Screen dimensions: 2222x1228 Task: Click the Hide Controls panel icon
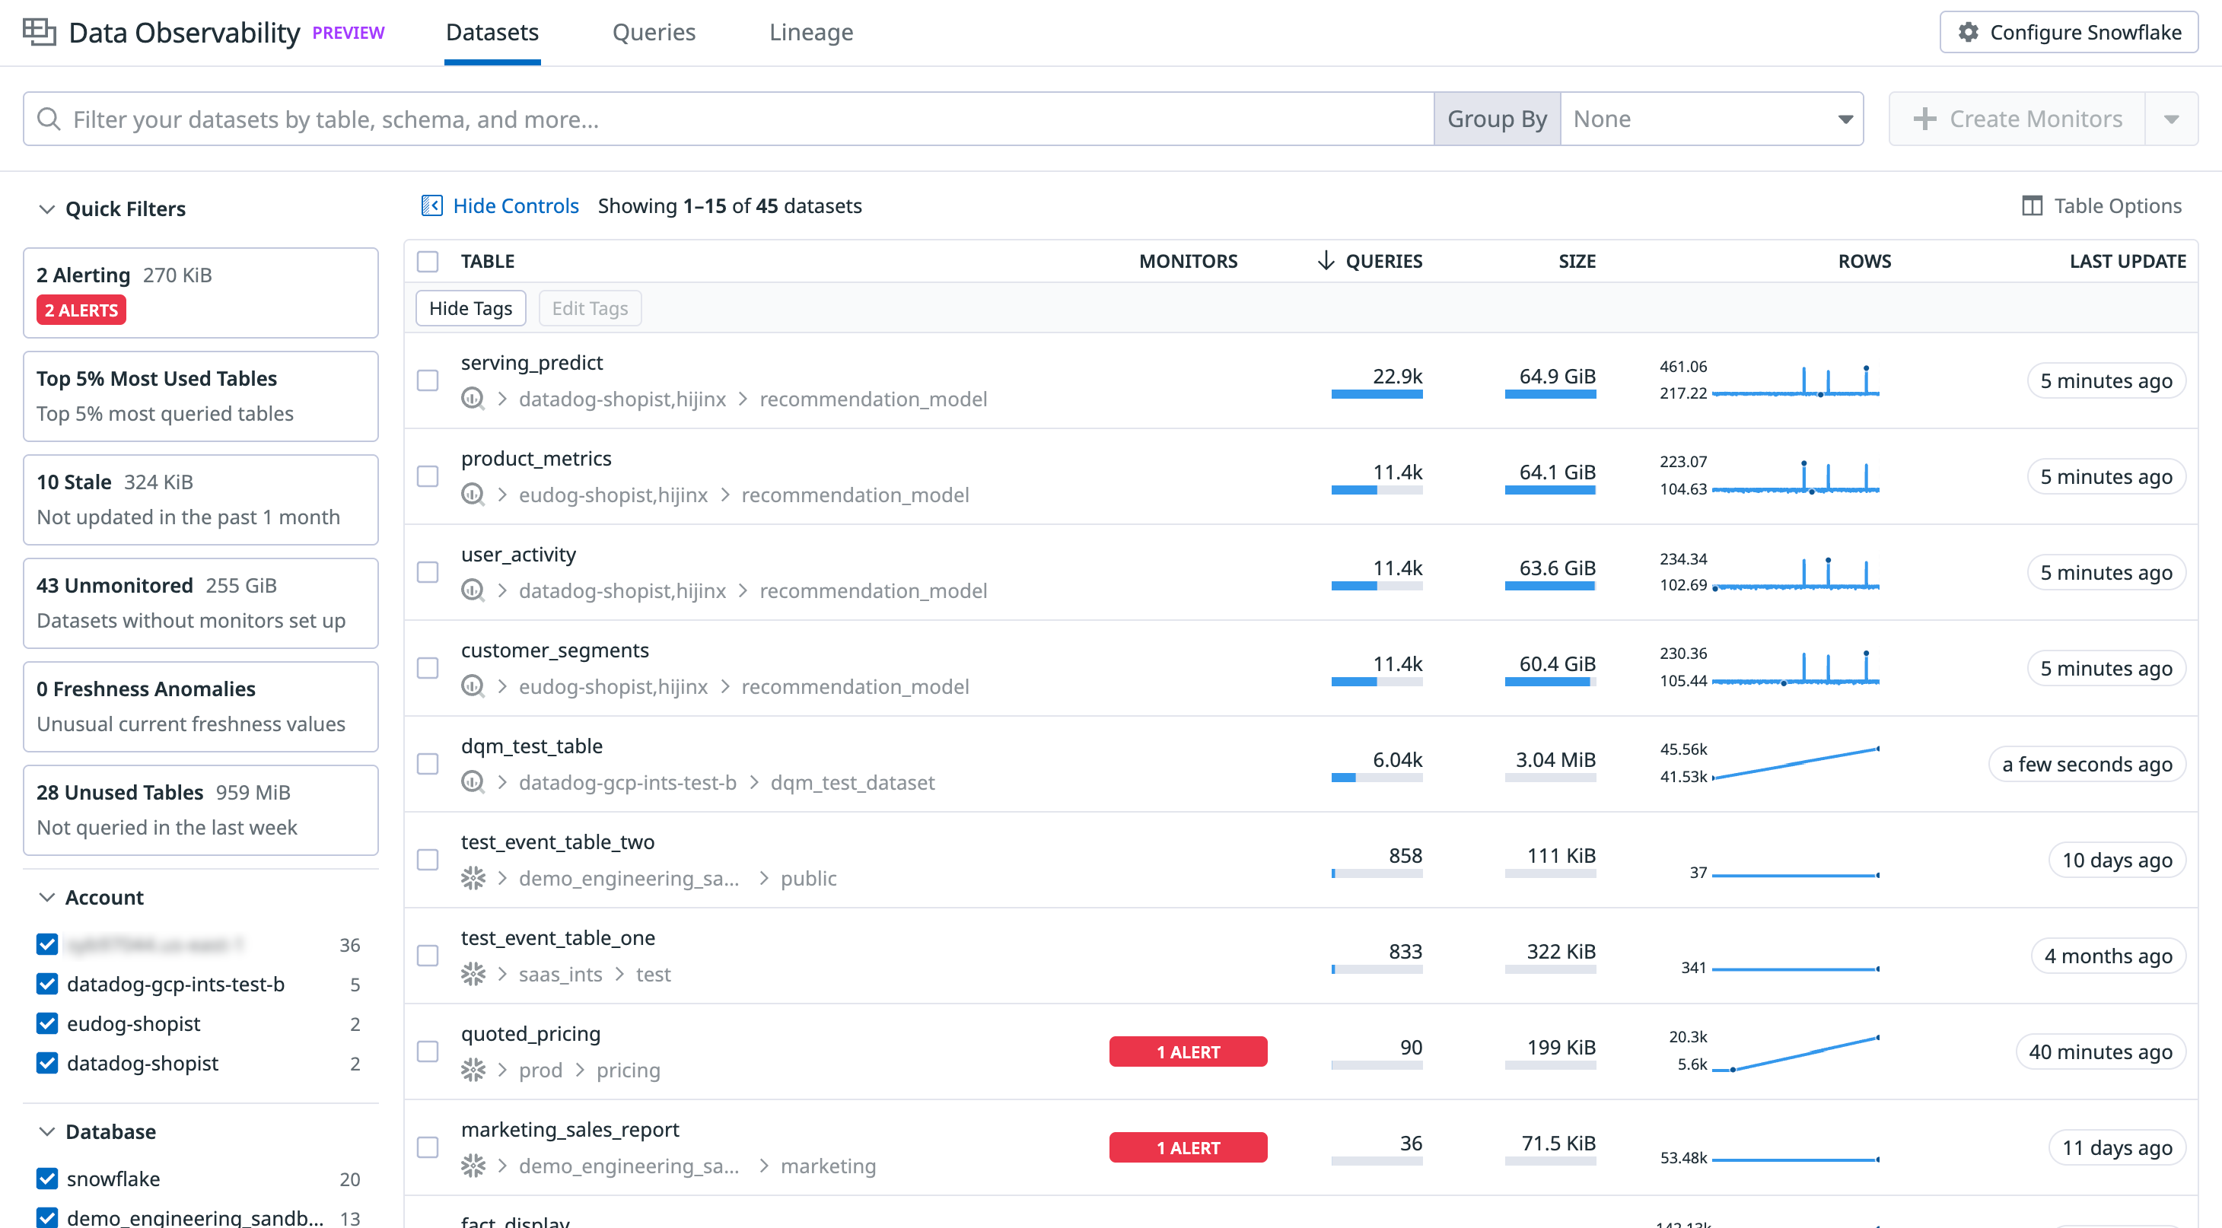pos(431,205)
